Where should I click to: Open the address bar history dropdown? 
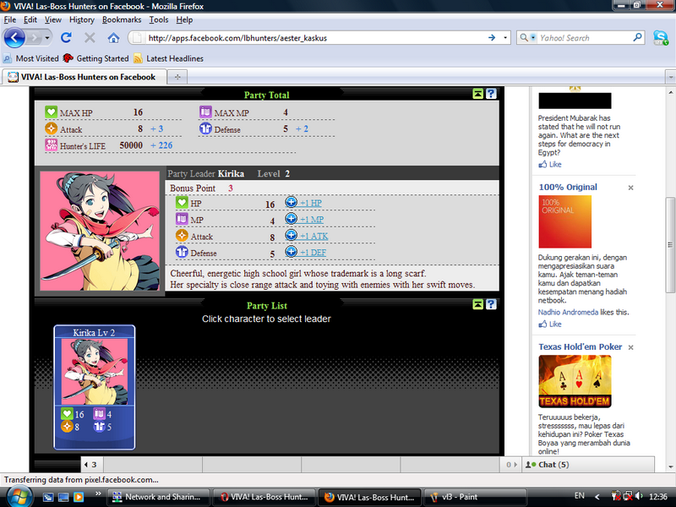click(505, 38)
